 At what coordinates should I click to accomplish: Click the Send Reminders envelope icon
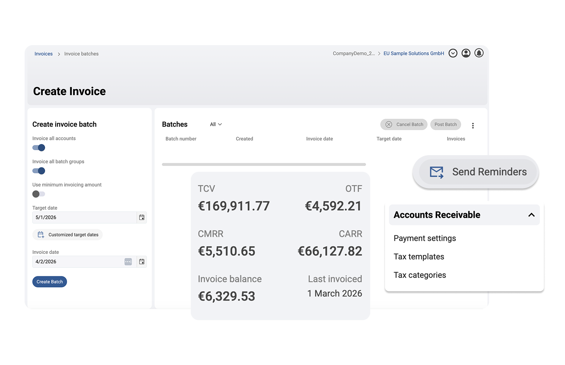tap(436, 172)
